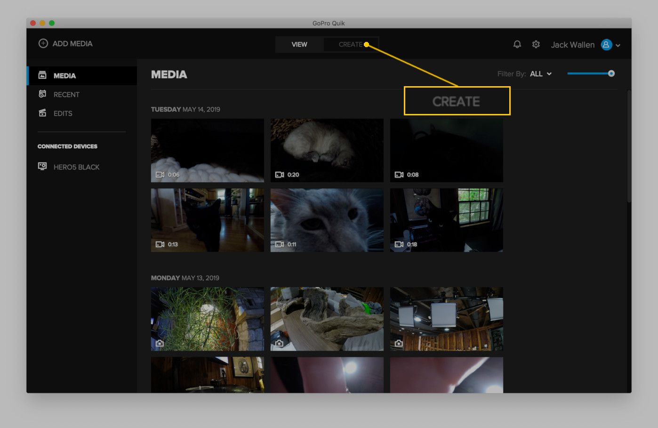Open the 0:06 white yarn video
The height and width of the screenshot is (428, 658).
[208, 151]
